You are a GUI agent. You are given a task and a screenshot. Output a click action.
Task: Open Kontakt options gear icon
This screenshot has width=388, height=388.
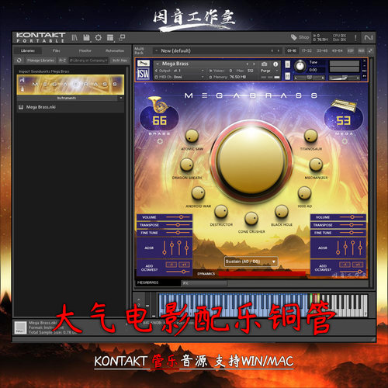pos(99,38)
